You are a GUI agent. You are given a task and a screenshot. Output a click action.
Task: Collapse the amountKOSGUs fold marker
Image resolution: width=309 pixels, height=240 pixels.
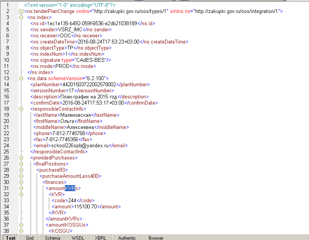(21, 225)
